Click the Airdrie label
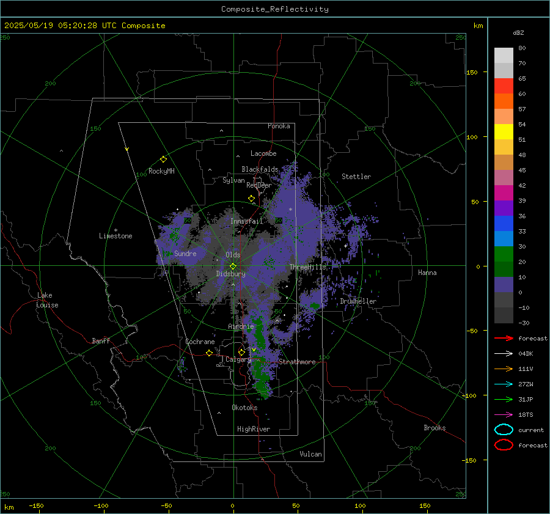The height and width of the screenshot is (514, 550). point(241,326)
